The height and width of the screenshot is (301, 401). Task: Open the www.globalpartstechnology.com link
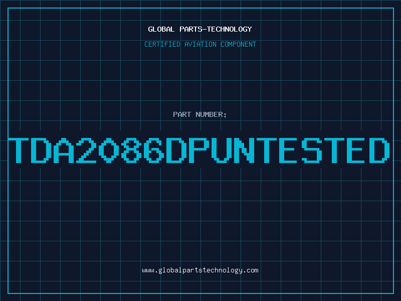click(x=200, y=270)
